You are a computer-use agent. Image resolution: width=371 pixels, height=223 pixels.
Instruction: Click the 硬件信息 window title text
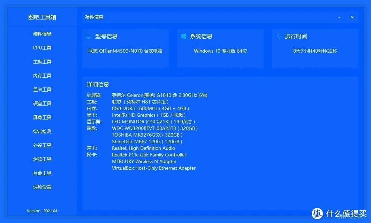pyautogui.click(x=94, y=17)
